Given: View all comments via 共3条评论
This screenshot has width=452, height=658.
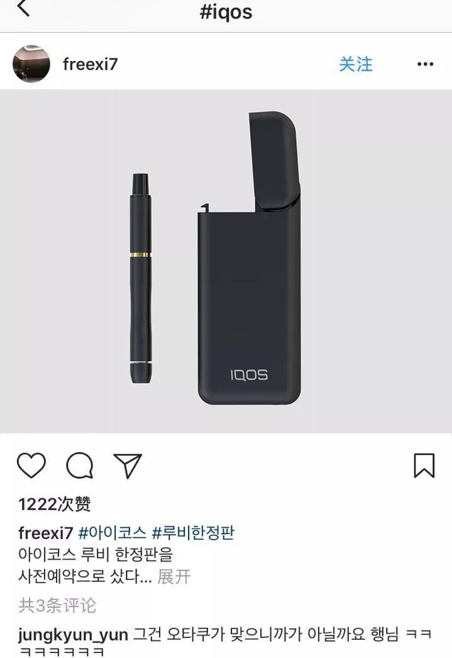Looking at the screenshot, I should [x=57, y=605].
